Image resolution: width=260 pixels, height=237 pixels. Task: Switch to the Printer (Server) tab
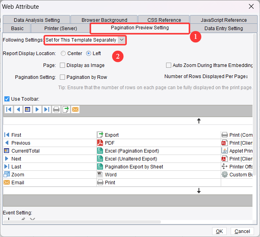click(x=61, y=29)
